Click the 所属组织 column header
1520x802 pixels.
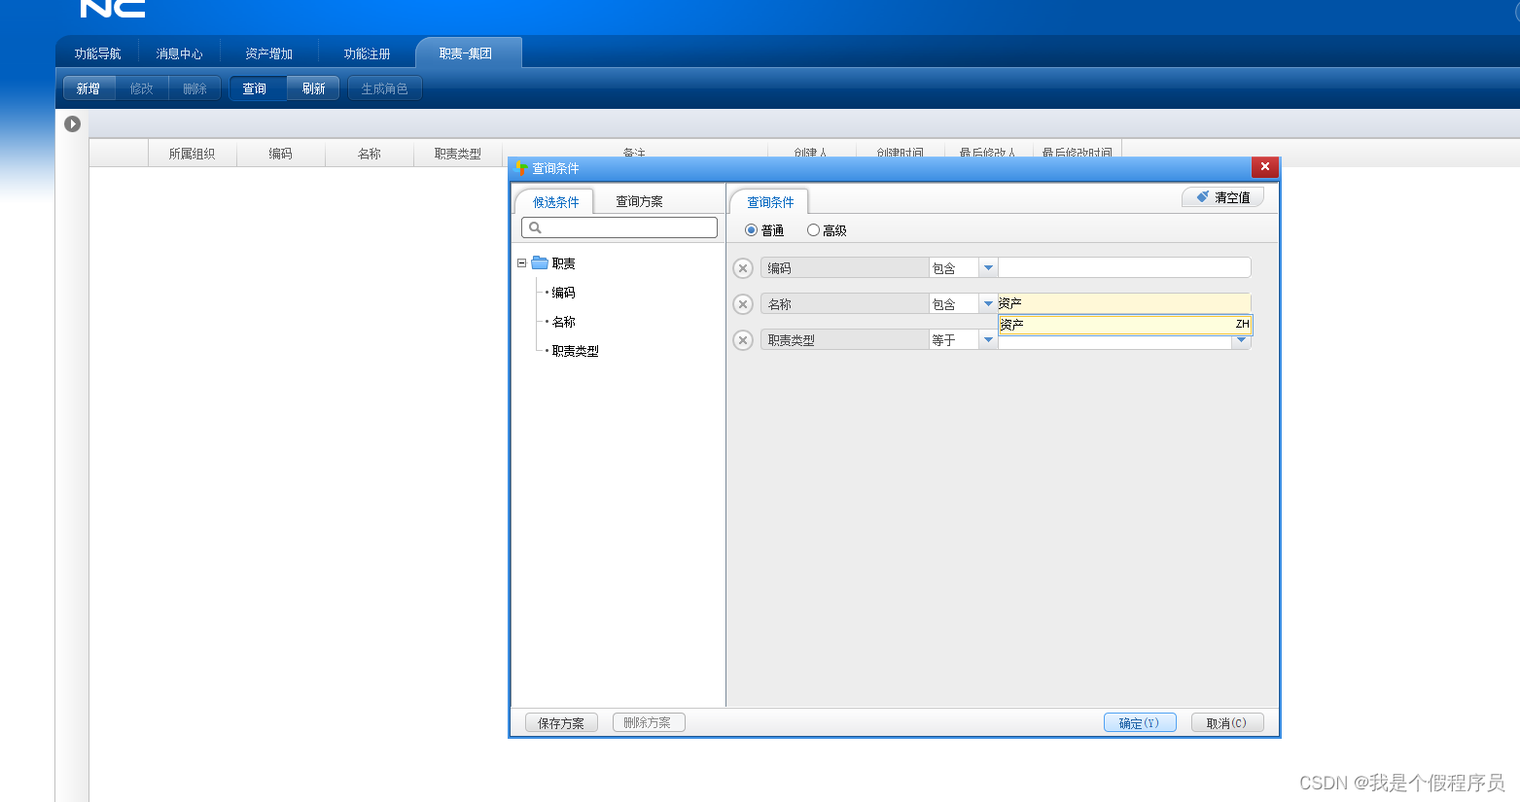point(193,154)
